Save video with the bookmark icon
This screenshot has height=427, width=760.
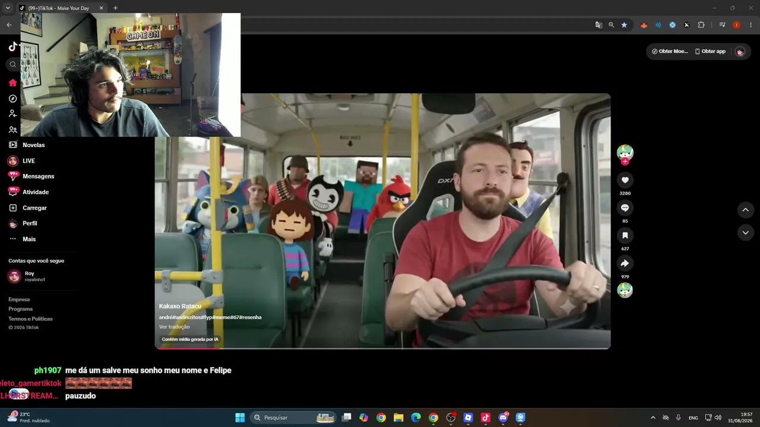click(625, 235)
